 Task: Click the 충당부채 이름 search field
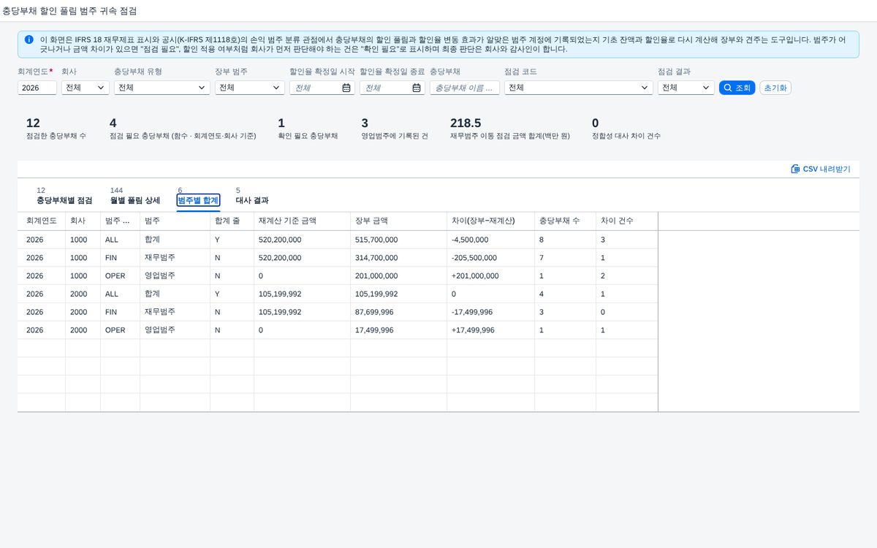coord(465,88)
